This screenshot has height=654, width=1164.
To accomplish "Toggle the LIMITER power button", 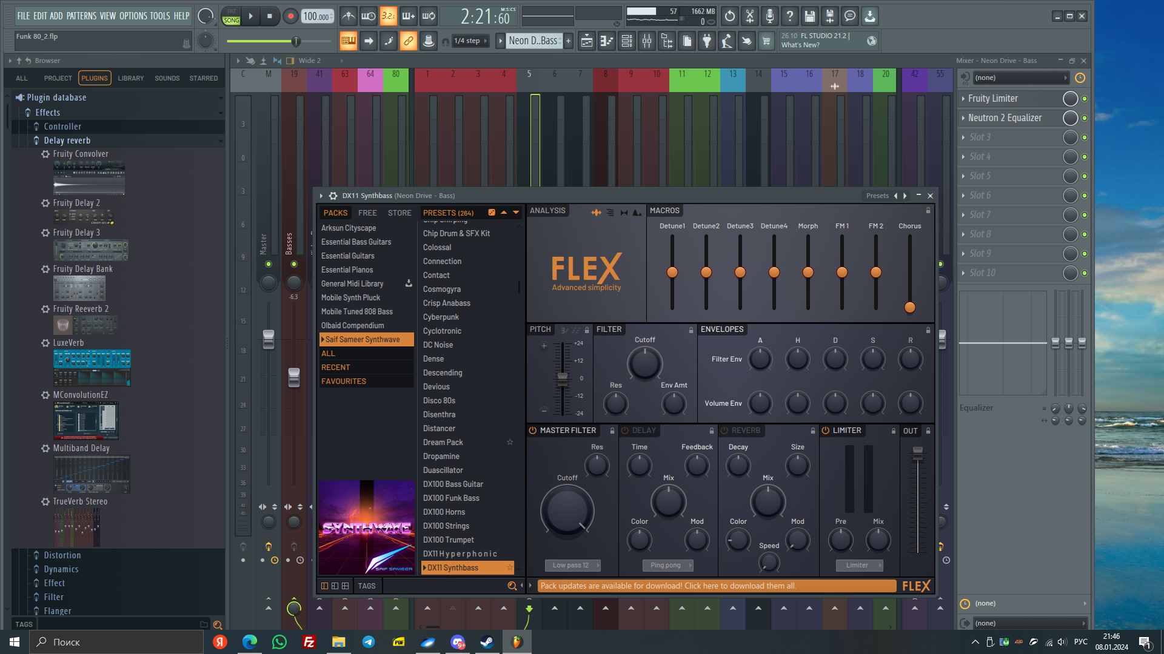I will pyautogui.click(x=826, y=431).
